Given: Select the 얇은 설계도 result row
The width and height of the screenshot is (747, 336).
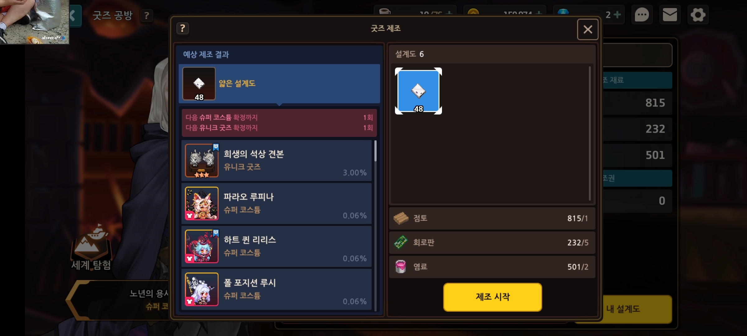Looking at the screenshot, I should (x=279, y=84).
